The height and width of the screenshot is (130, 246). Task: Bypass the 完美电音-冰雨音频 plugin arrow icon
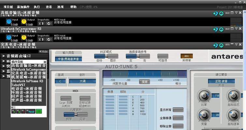point(216,45)
